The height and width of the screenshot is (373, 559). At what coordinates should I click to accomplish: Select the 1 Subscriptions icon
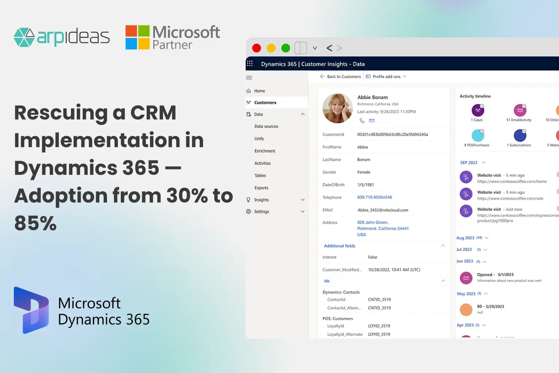(520, 135)
